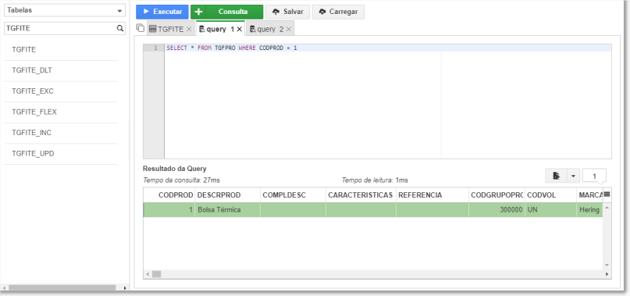Select the TGFITE_UPD table

[61, 154]
